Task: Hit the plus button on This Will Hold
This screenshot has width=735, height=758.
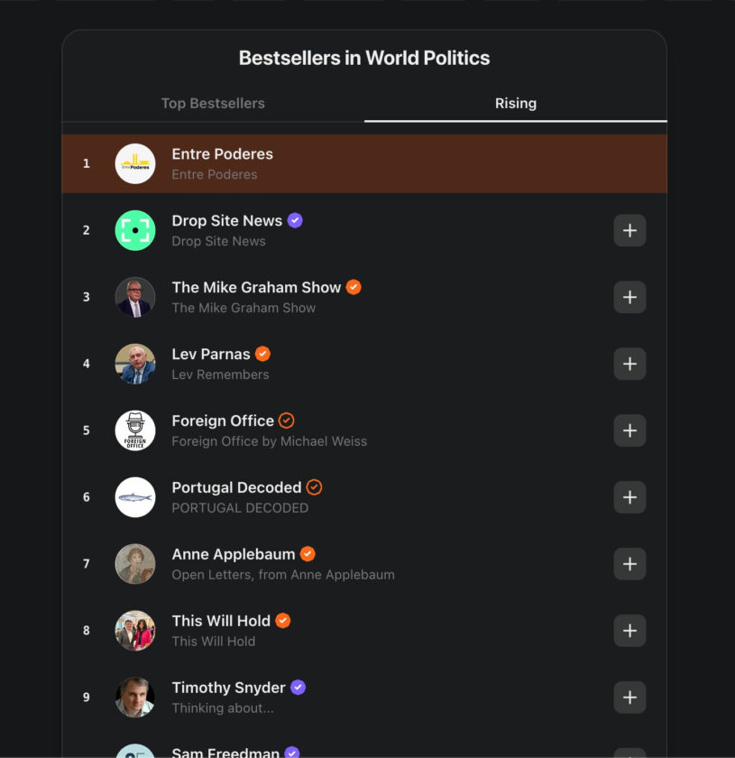Action: (629, 631)
